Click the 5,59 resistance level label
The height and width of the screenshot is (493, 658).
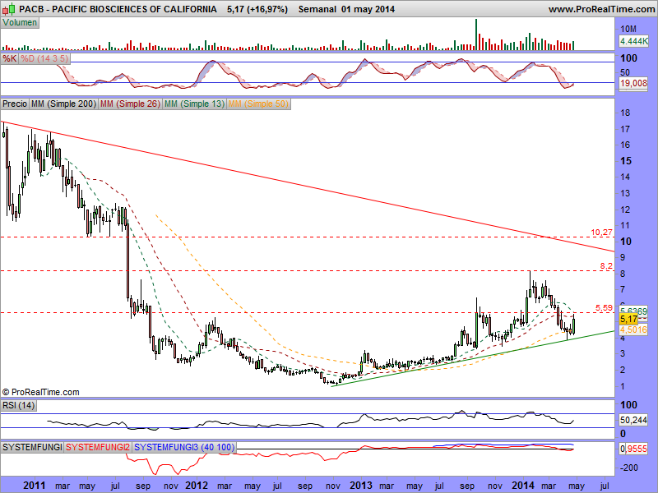pyautogui.click(x=604, y=307)
